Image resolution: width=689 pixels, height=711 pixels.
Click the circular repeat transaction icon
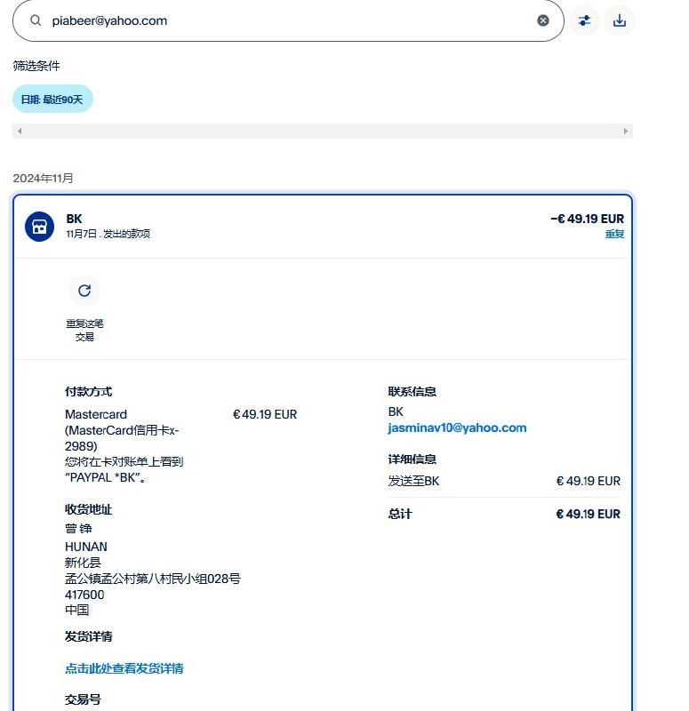click(x=84, y=291)
